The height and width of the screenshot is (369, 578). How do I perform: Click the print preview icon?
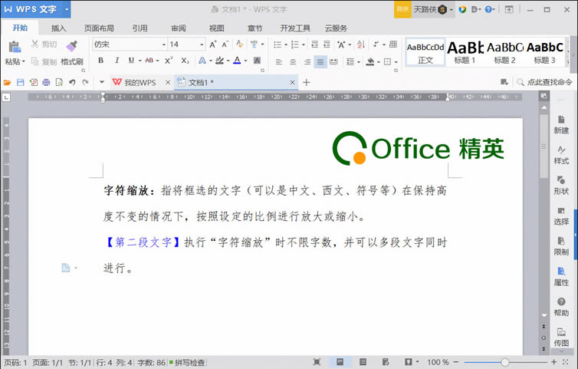tap(59, 82)
